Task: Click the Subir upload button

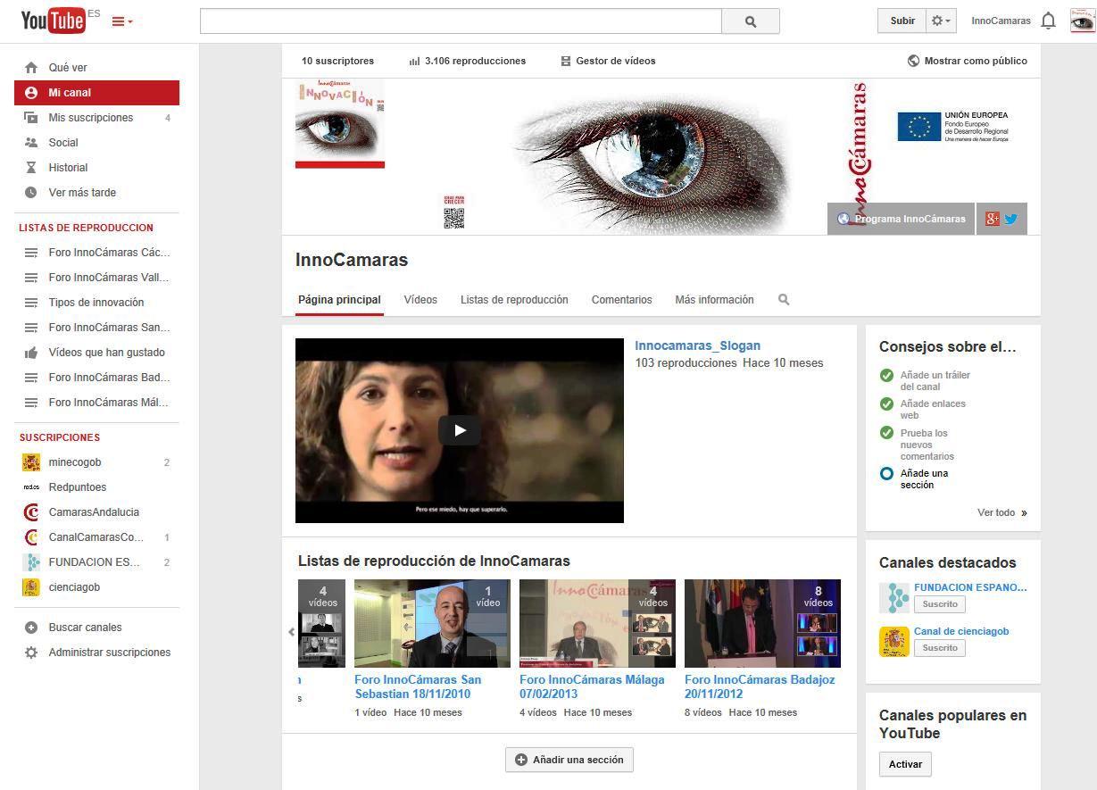Action: [x=902, y=21]
